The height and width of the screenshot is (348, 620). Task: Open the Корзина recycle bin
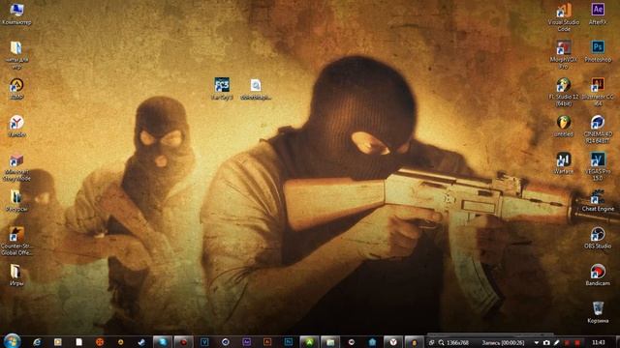pos(598,312)
